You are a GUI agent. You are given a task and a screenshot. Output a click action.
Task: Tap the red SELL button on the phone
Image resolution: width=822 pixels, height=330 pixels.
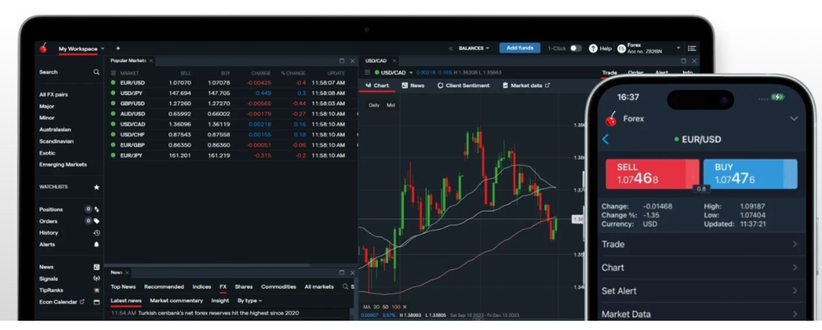pyautogui.click(x=652, y=174)
